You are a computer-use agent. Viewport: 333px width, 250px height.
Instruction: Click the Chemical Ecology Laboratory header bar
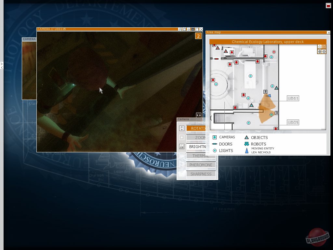[268, 42]
